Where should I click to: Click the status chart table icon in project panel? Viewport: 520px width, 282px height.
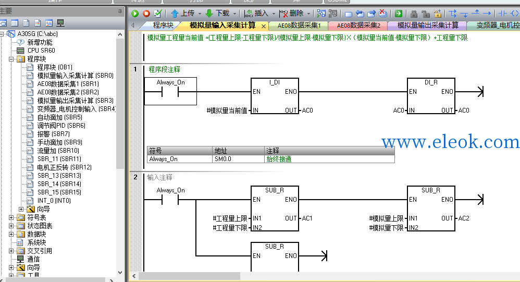tap(15, 23)
